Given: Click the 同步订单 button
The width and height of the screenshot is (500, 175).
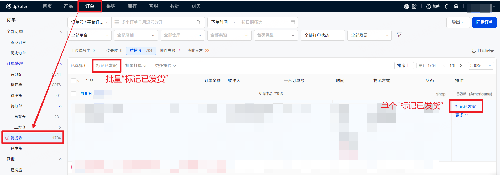Looking at the screenshot, I should 484,22.
